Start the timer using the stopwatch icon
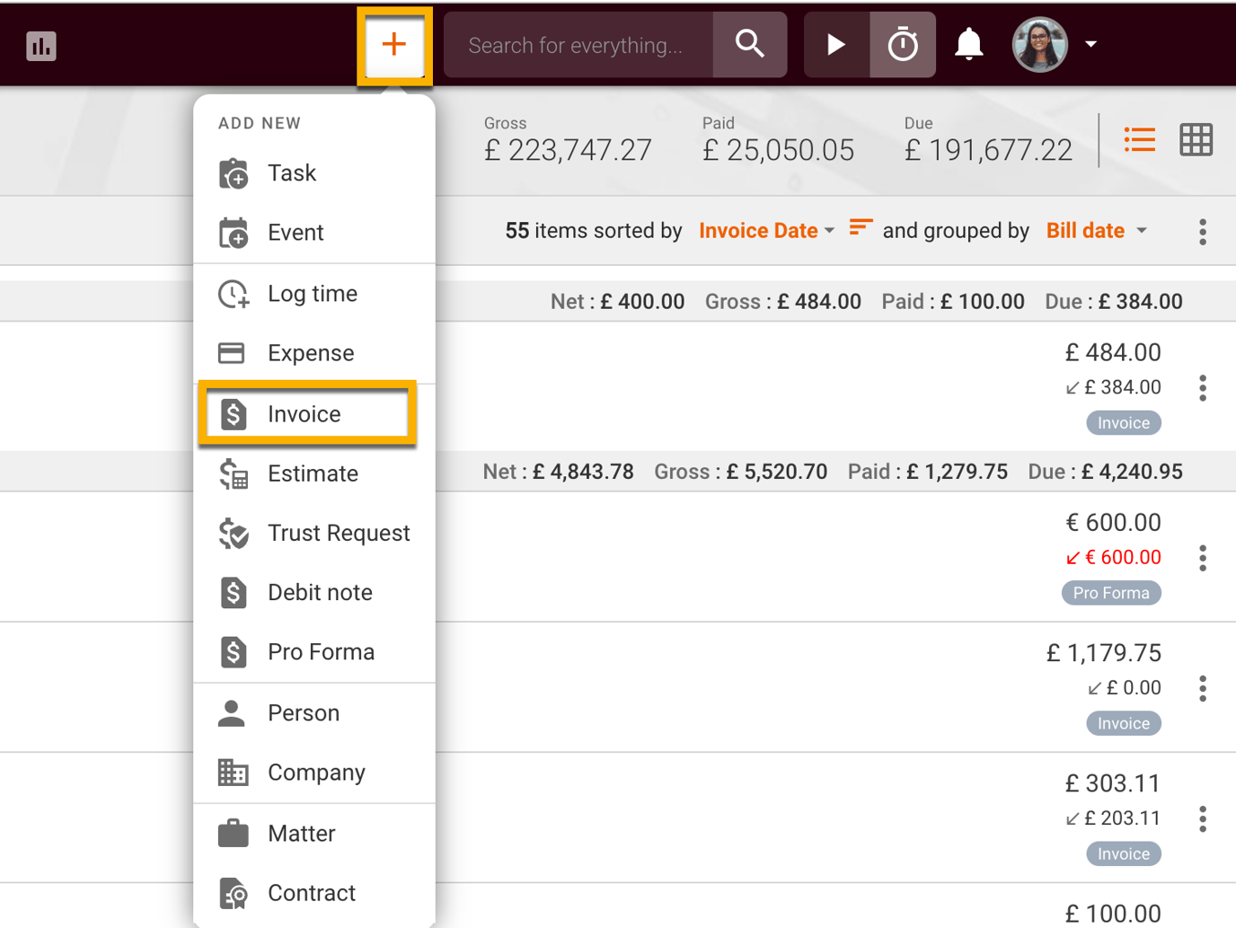The image size is (1236, 928). pyautogui.click(x=902, y=44)
